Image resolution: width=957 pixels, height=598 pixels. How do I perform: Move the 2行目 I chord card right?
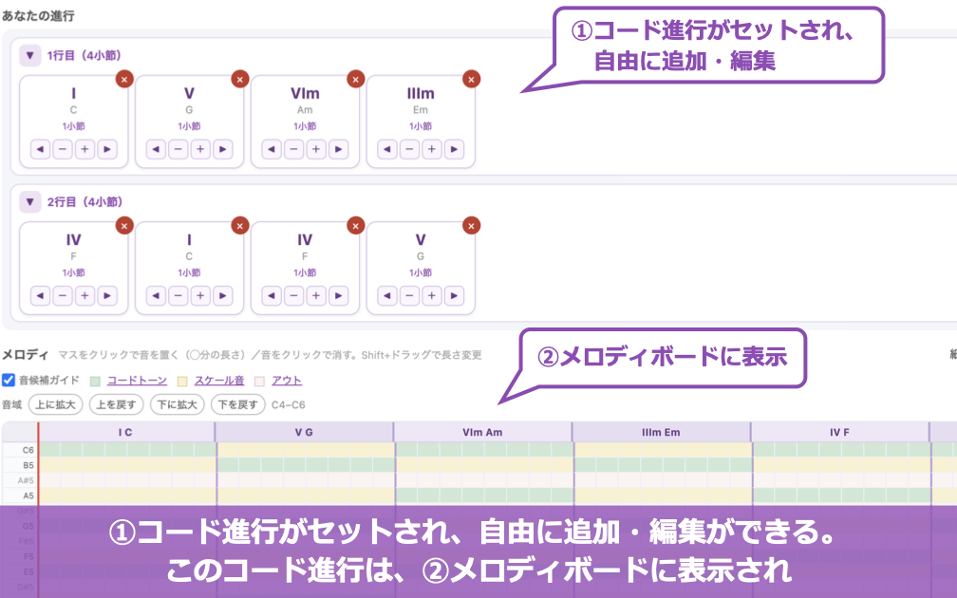[223, 296]
